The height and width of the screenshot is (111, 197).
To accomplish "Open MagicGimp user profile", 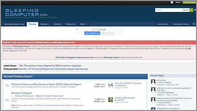I will 122,85.
